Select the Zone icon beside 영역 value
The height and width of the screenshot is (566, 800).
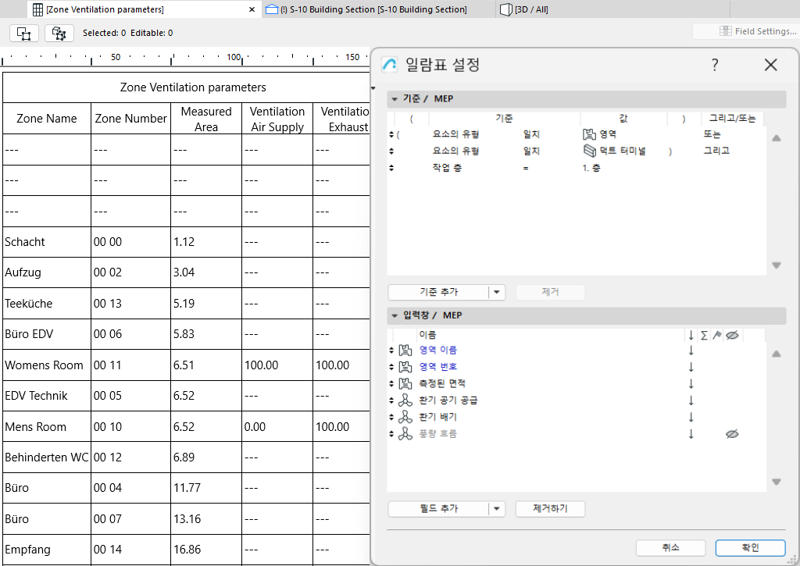588,134
